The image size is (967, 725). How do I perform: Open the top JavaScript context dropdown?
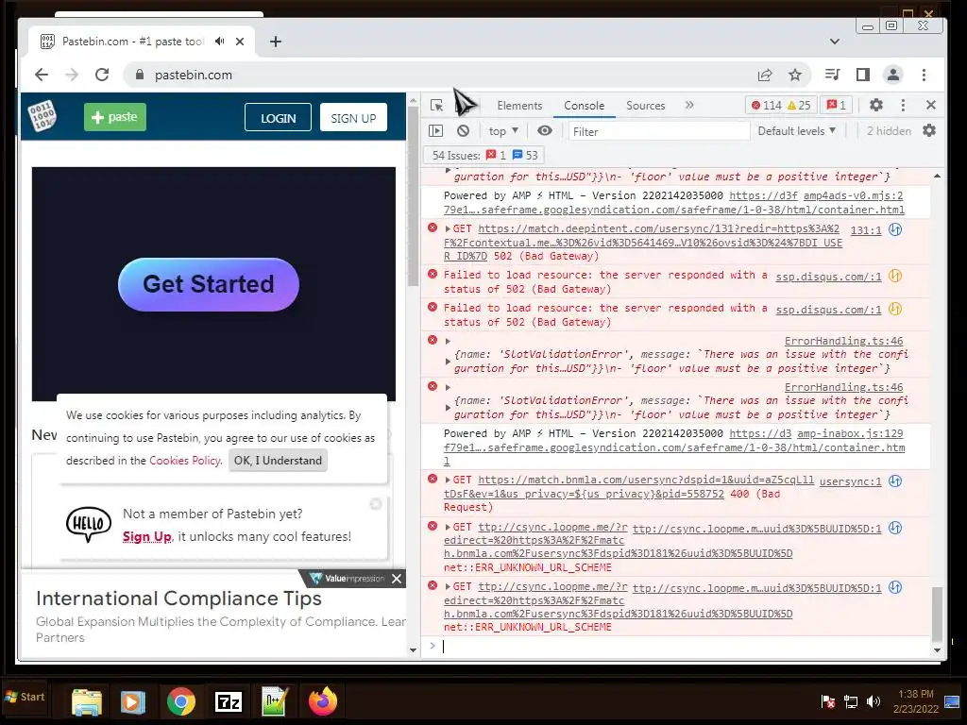click(x=503, y=131)
